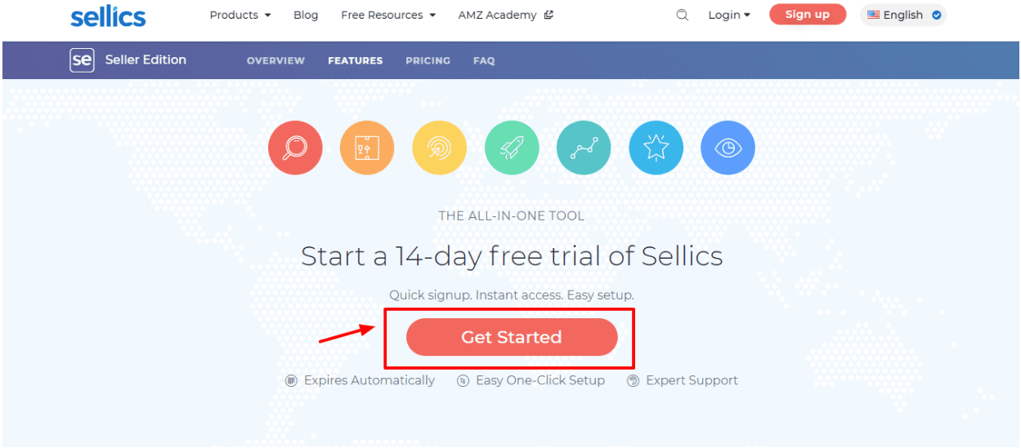Viewport: 1021px width, 448px height.
Task: Click the orange inventory box icon
Action: [367, 148]
